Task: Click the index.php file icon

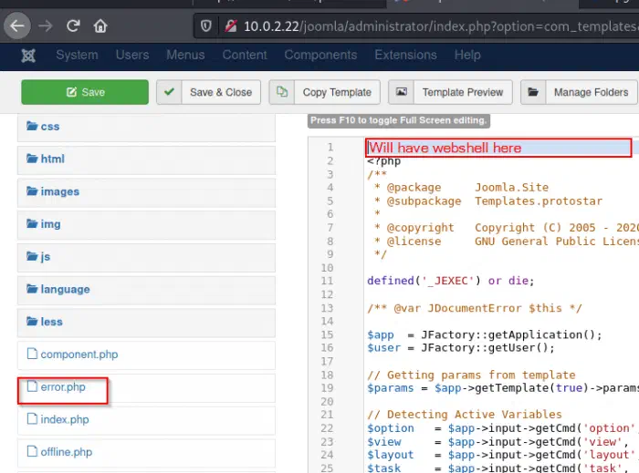Action: pyautogui.click(x=32, y=418)
